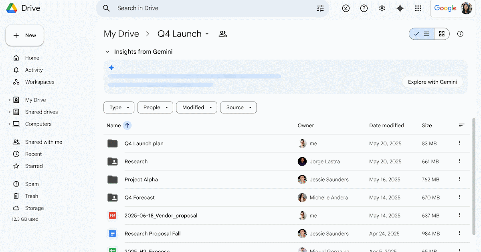Open the Modified filter dropdown
Image resolution: width=481 pixels, height=252 pixels.
pyautogui.click(x=196, y=108)
